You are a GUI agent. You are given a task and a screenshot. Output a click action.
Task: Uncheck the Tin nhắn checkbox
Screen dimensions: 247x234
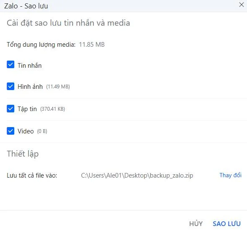[x=10, y=64]
